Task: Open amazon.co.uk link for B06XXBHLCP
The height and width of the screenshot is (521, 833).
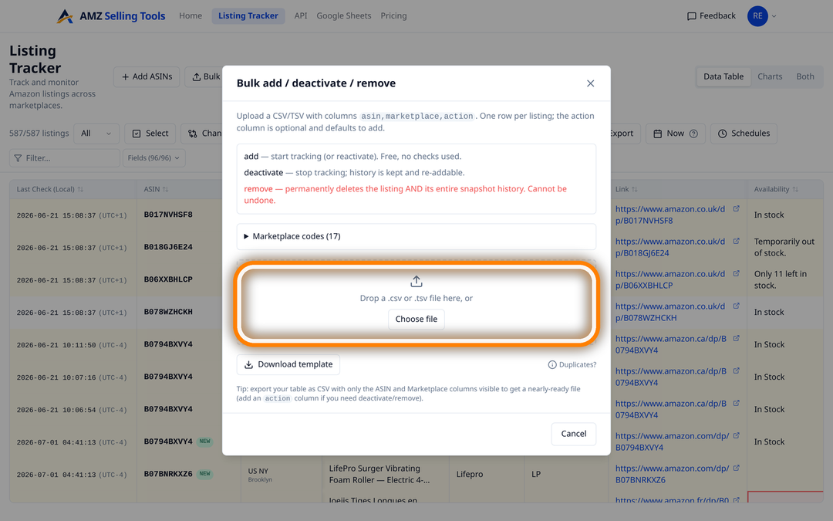Action: tap(670, 279)
